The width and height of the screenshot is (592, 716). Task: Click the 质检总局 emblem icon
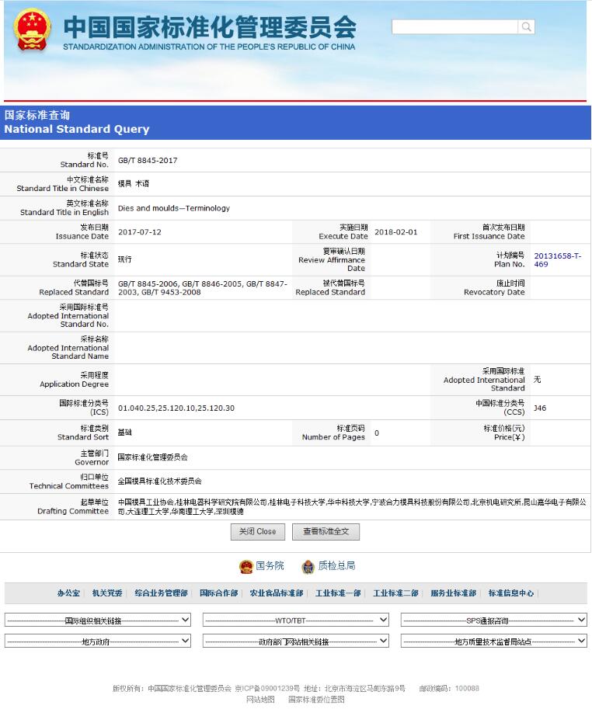(x=308, y=566)
